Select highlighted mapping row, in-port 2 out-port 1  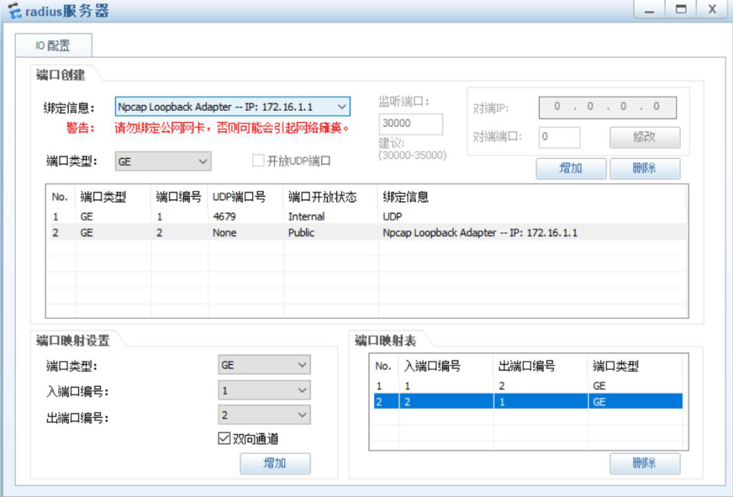click(x=528, y=401)
